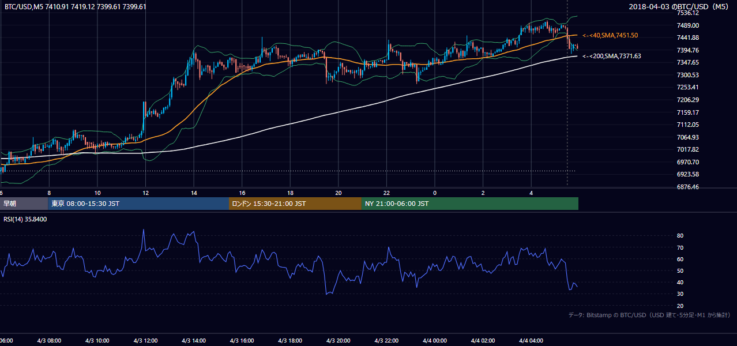Screen dimensions: 737x346
Task: Click hour label 2 under price chart
Action: coord(483,193)
